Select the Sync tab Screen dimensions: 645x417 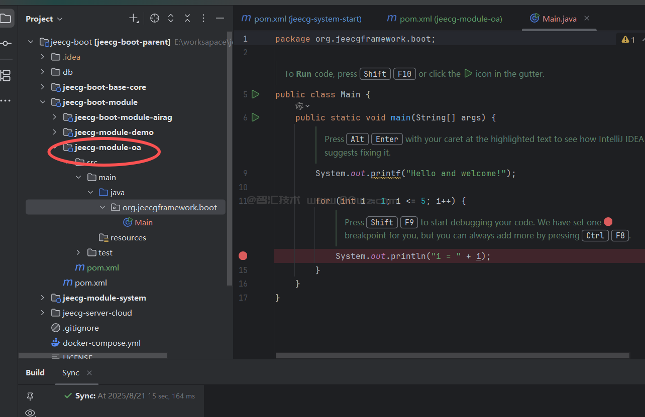(71, 372)
